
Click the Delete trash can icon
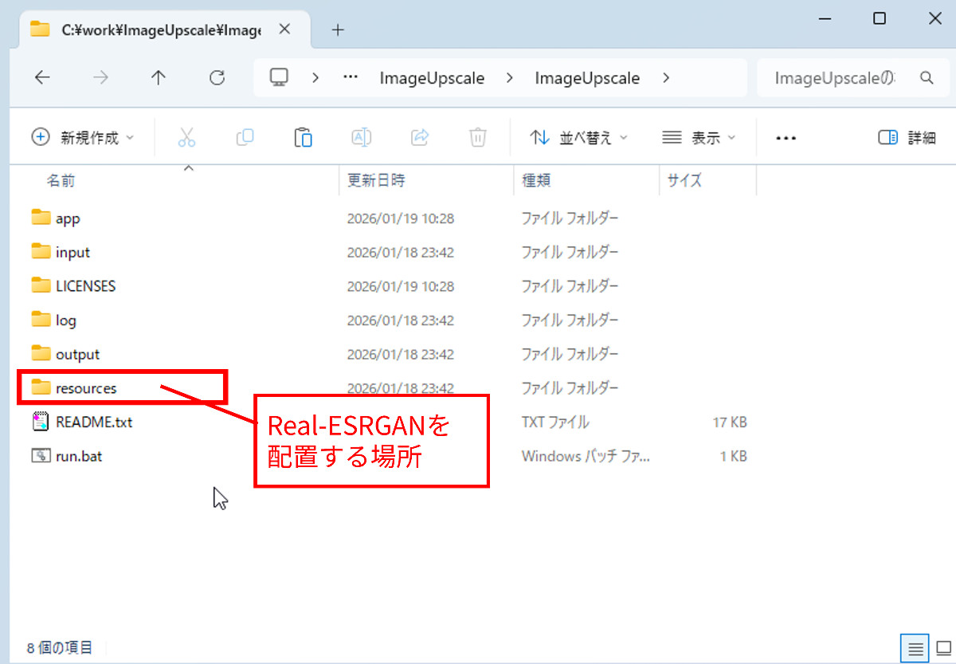coord(477,138)
